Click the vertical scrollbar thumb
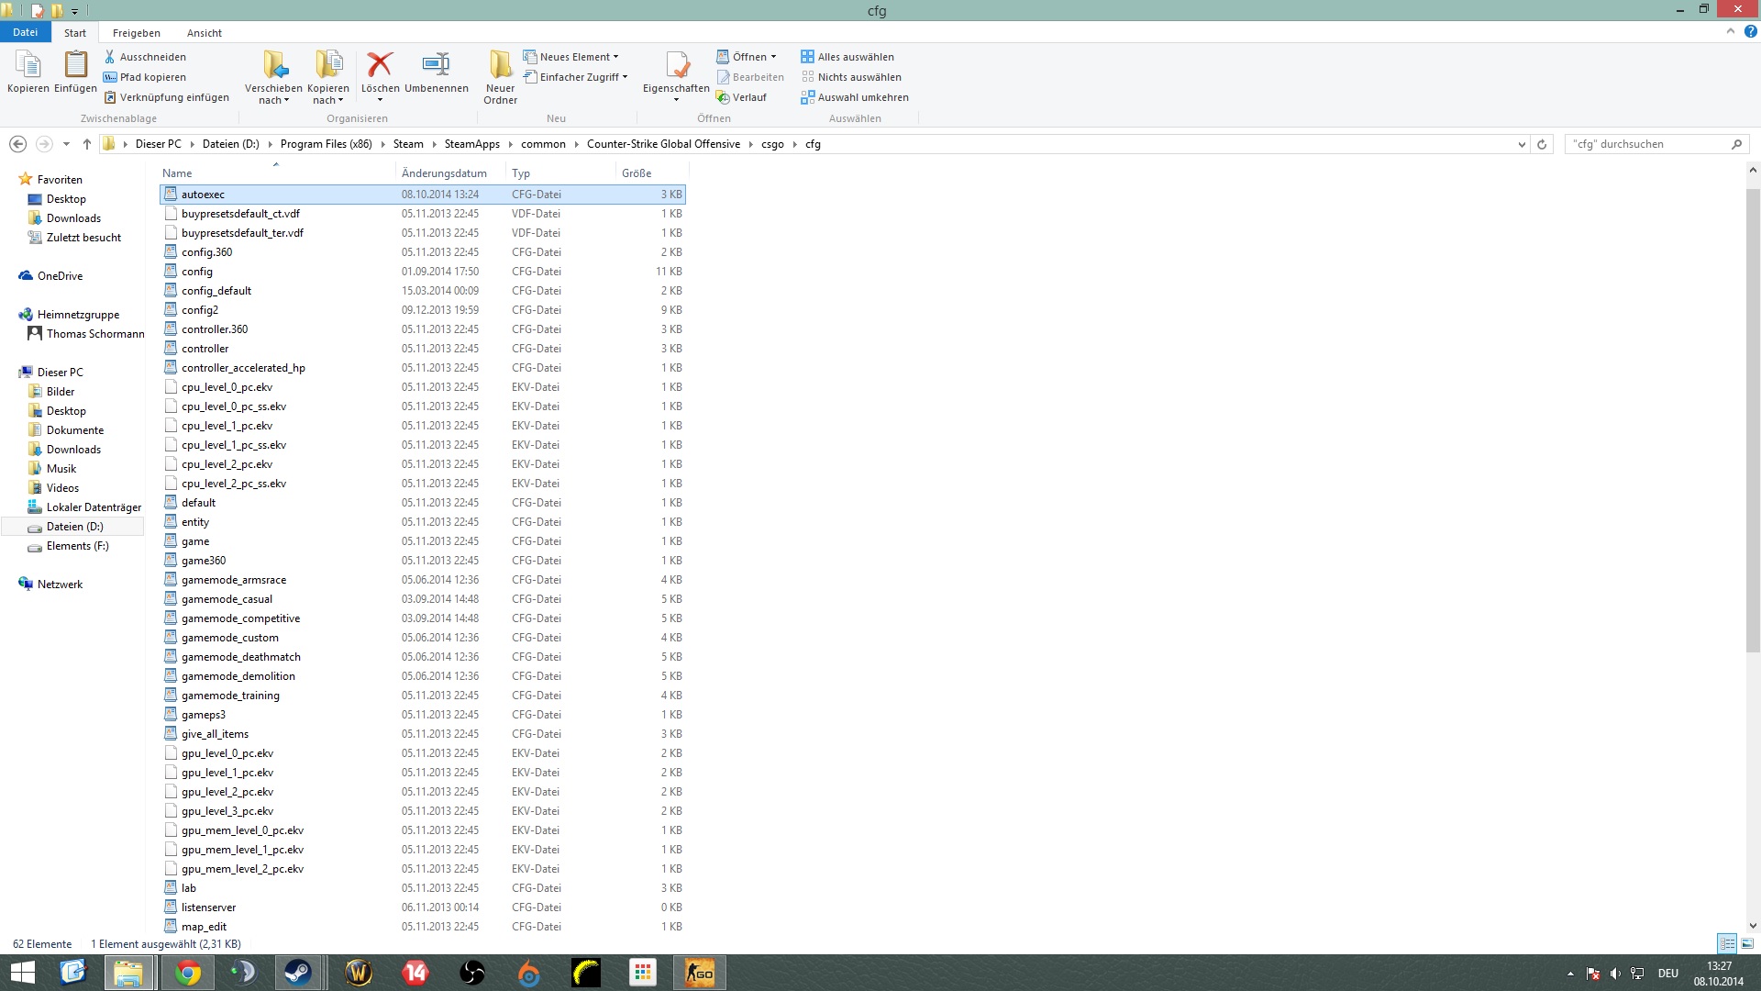Screen dimensions: 1761x991 point(1753,422)
